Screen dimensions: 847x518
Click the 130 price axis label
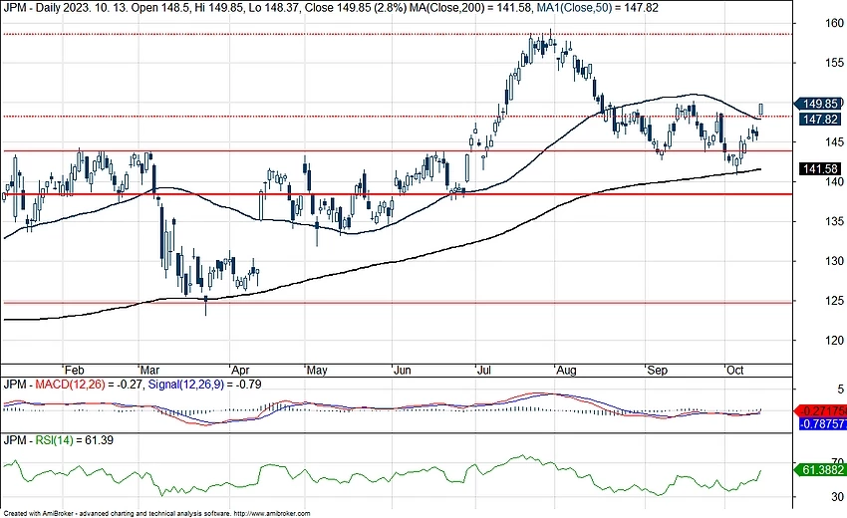click(x=835, y=261)
